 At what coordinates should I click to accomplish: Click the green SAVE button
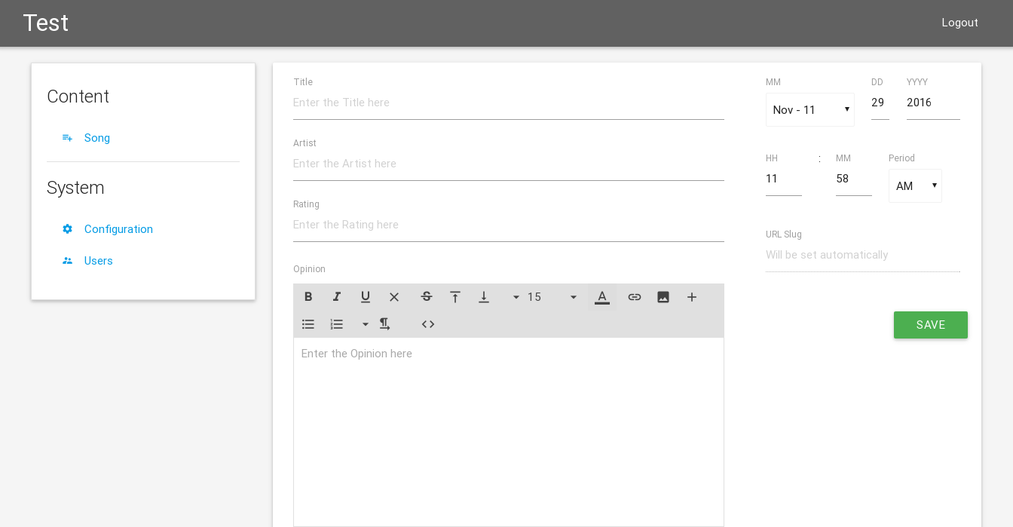tap(931, 325)
